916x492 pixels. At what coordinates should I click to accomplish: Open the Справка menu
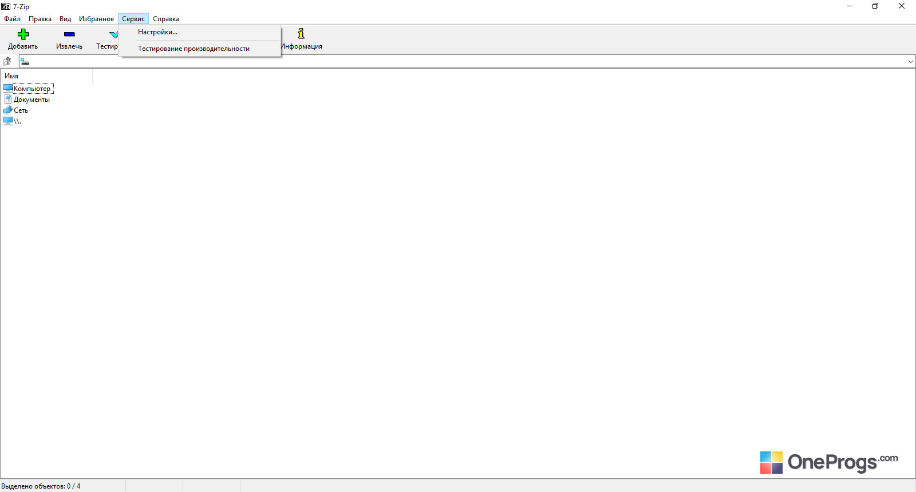click(166, 19)
